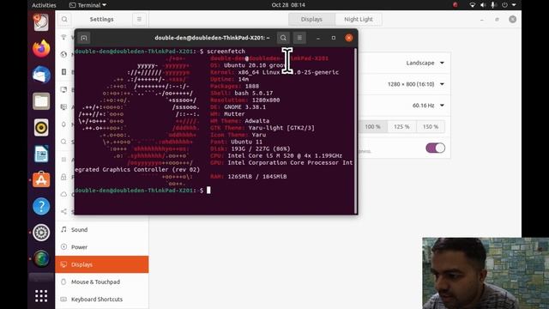549x309 pixels.
Task: Open the 60.16 Hz refresh rate dropdown
Action: [428, 106]
